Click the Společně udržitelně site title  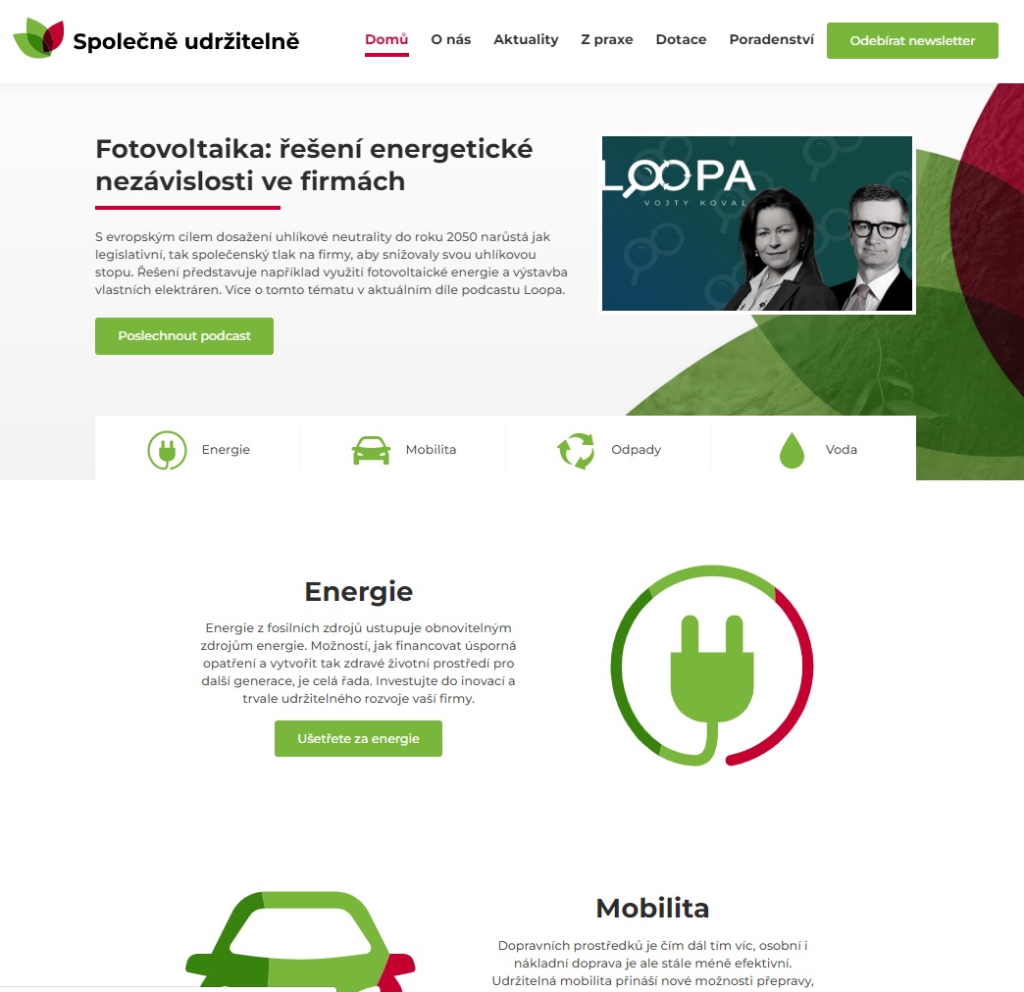coord(186,41)
